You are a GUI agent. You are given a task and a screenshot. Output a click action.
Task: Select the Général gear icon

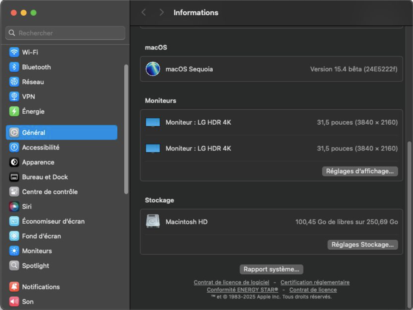14,133
